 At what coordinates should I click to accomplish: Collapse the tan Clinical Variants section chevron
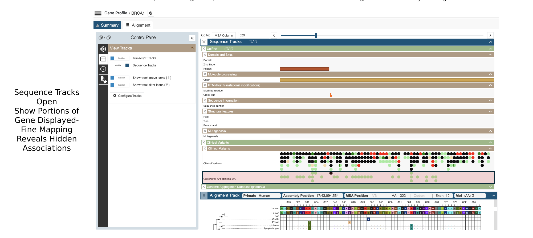click(490, 149)
